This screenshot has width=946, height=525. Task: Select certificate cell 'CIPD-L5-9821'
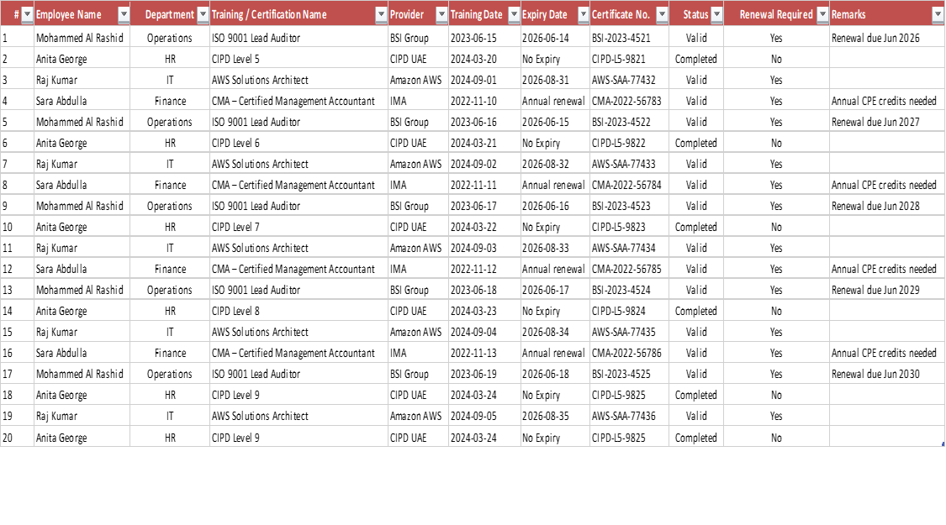click(x=629, y=59)
